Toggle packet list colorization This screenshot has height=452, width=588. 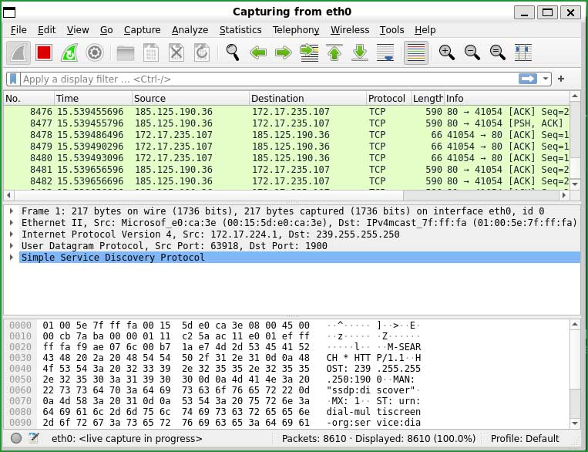coord(416,52)
